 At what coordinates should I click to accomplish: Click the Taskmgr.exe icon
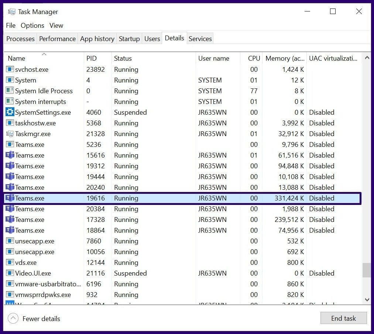(x=10, y=134)
